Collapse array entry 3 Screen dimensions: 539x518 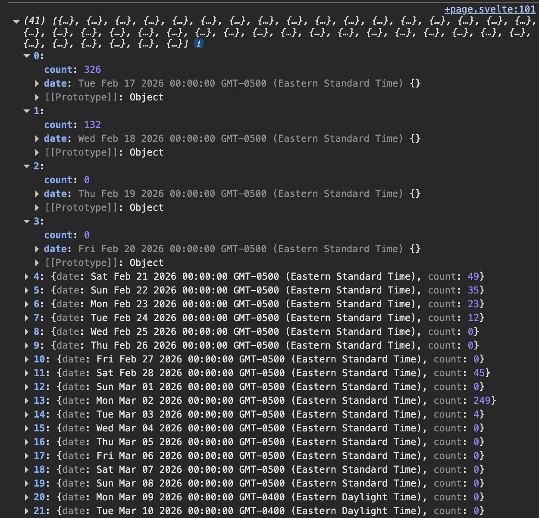coord(27,222)
